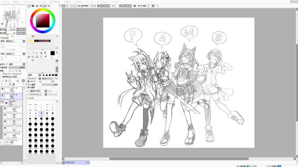Show the swatches panel
Viewport: 298px width, 167px height.
tap(45, 6)
